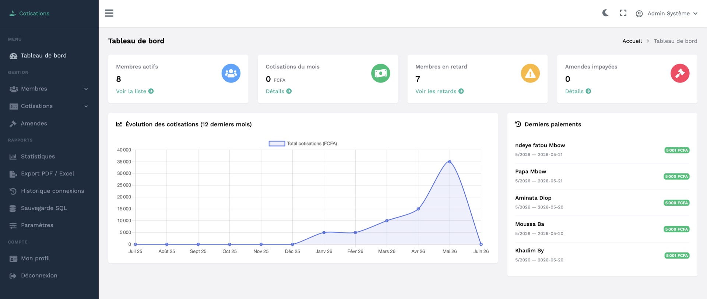The height and width of the screenshot is (299, 707).
Task: Click the Statistiques bar chart icon
Action: click(x=13, y=156)
